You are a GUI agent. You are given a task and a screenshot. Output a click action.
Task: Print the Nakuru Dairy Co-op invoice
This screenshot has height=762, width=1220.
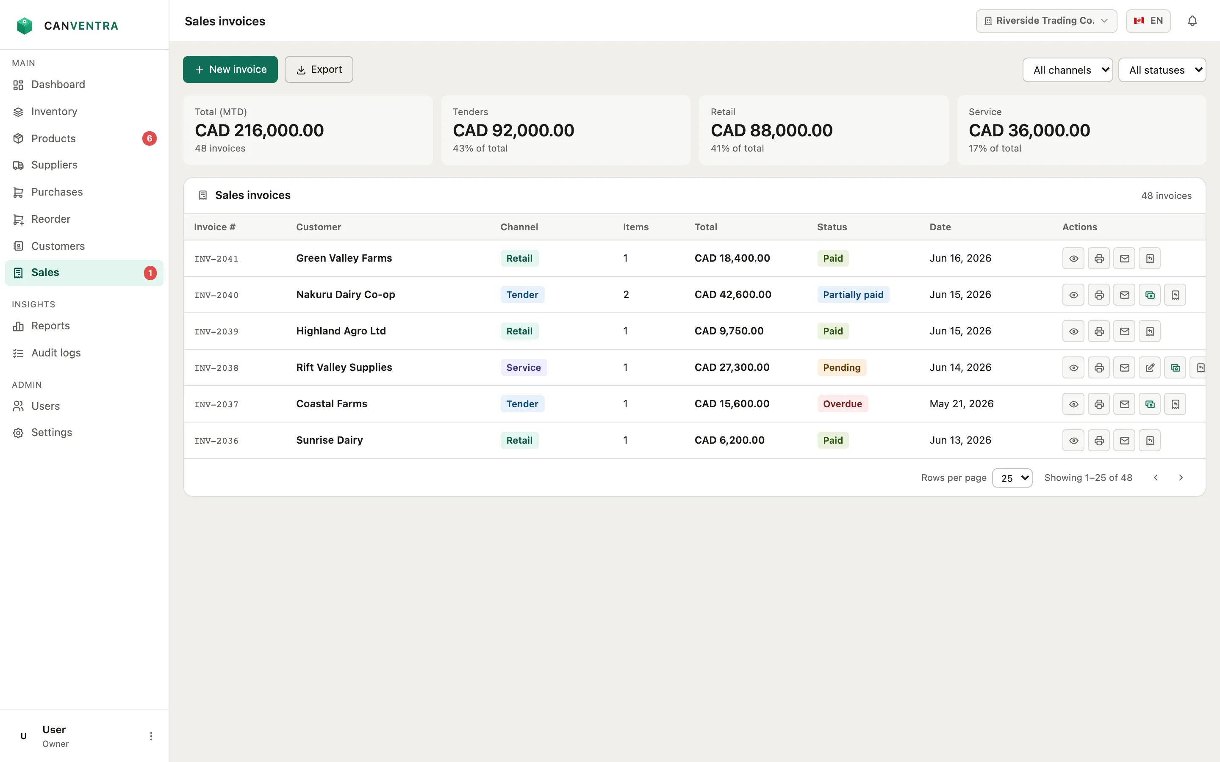[x=1099, y=295]
